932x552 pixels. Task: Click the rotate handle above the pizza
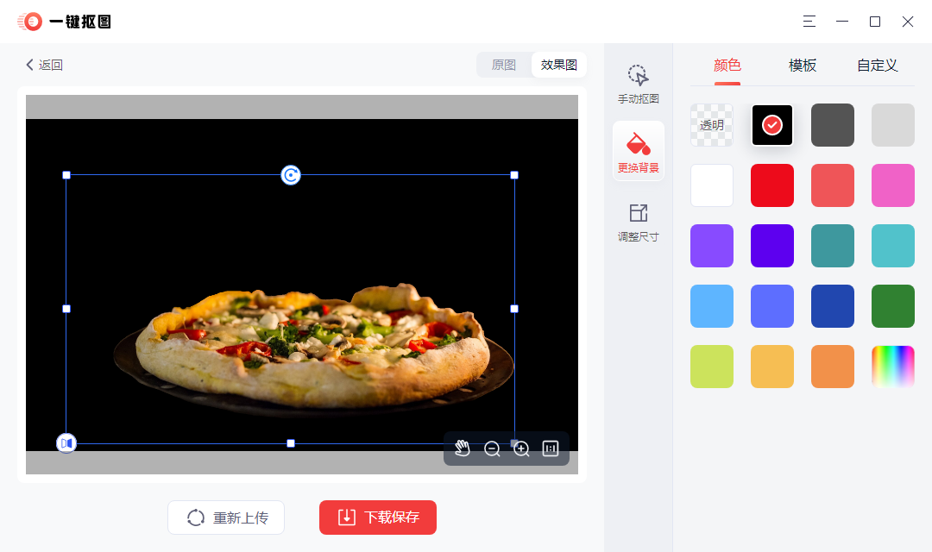coord(290,174)
